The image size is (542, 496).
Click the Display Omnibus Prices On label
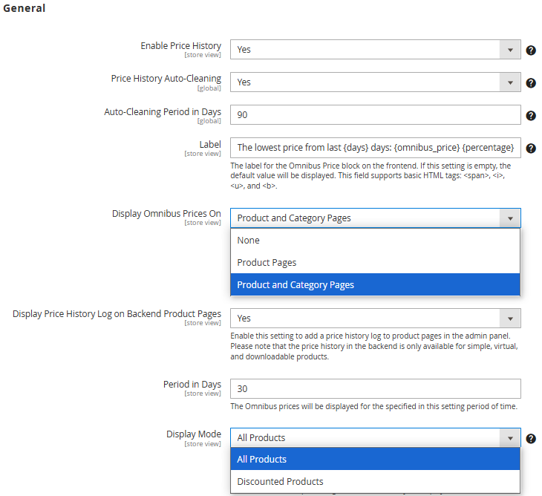pos(166,214)
